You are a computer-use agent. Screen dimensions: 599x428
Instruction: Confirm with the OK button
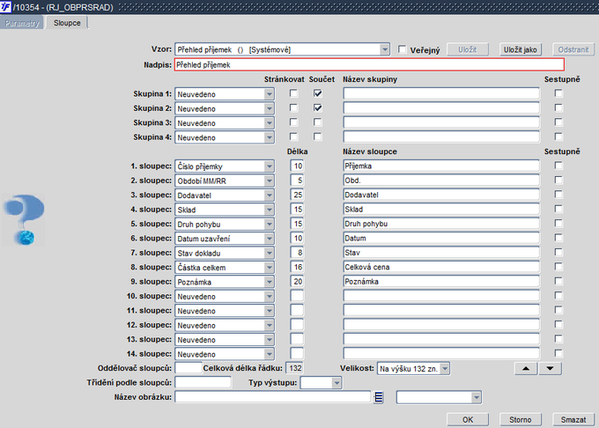click(468, 419)
